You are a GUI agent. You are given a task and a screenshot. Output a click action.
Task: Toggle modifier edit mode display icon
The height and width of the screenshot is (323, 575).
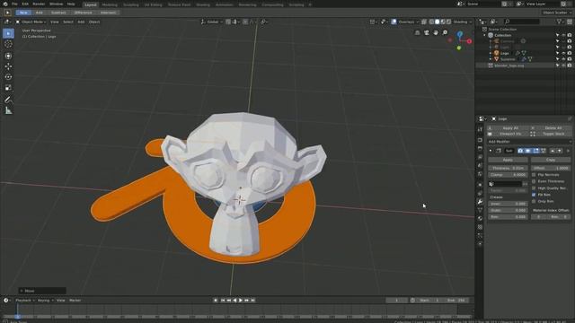pos(535,151)
